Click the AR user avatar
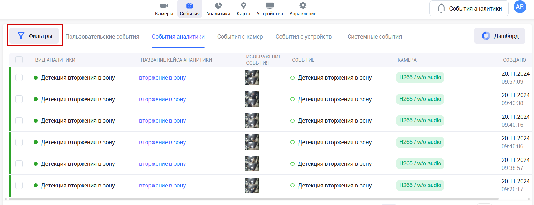The width and height of the screenshot is (534, 205). [x=520, y=7]
